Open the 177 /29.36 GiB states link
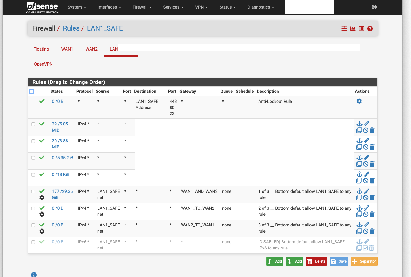The width and height of the screenshot is (411, 277). click(x=62, y=194)
